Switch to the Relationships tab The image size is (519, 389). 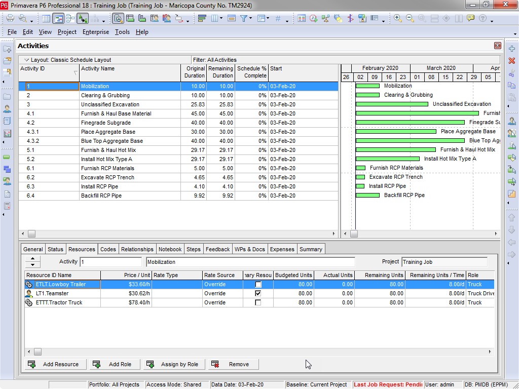click(x=137, y=249)
